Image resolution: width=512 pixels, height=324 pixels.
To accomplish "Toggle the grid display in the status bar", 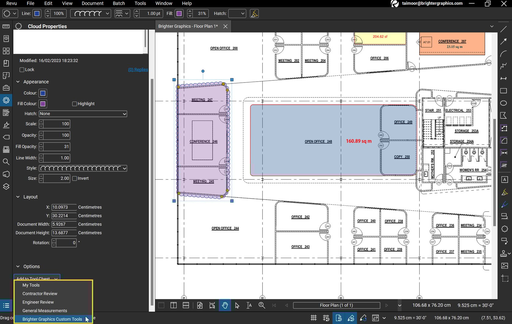I will point(314,318).
